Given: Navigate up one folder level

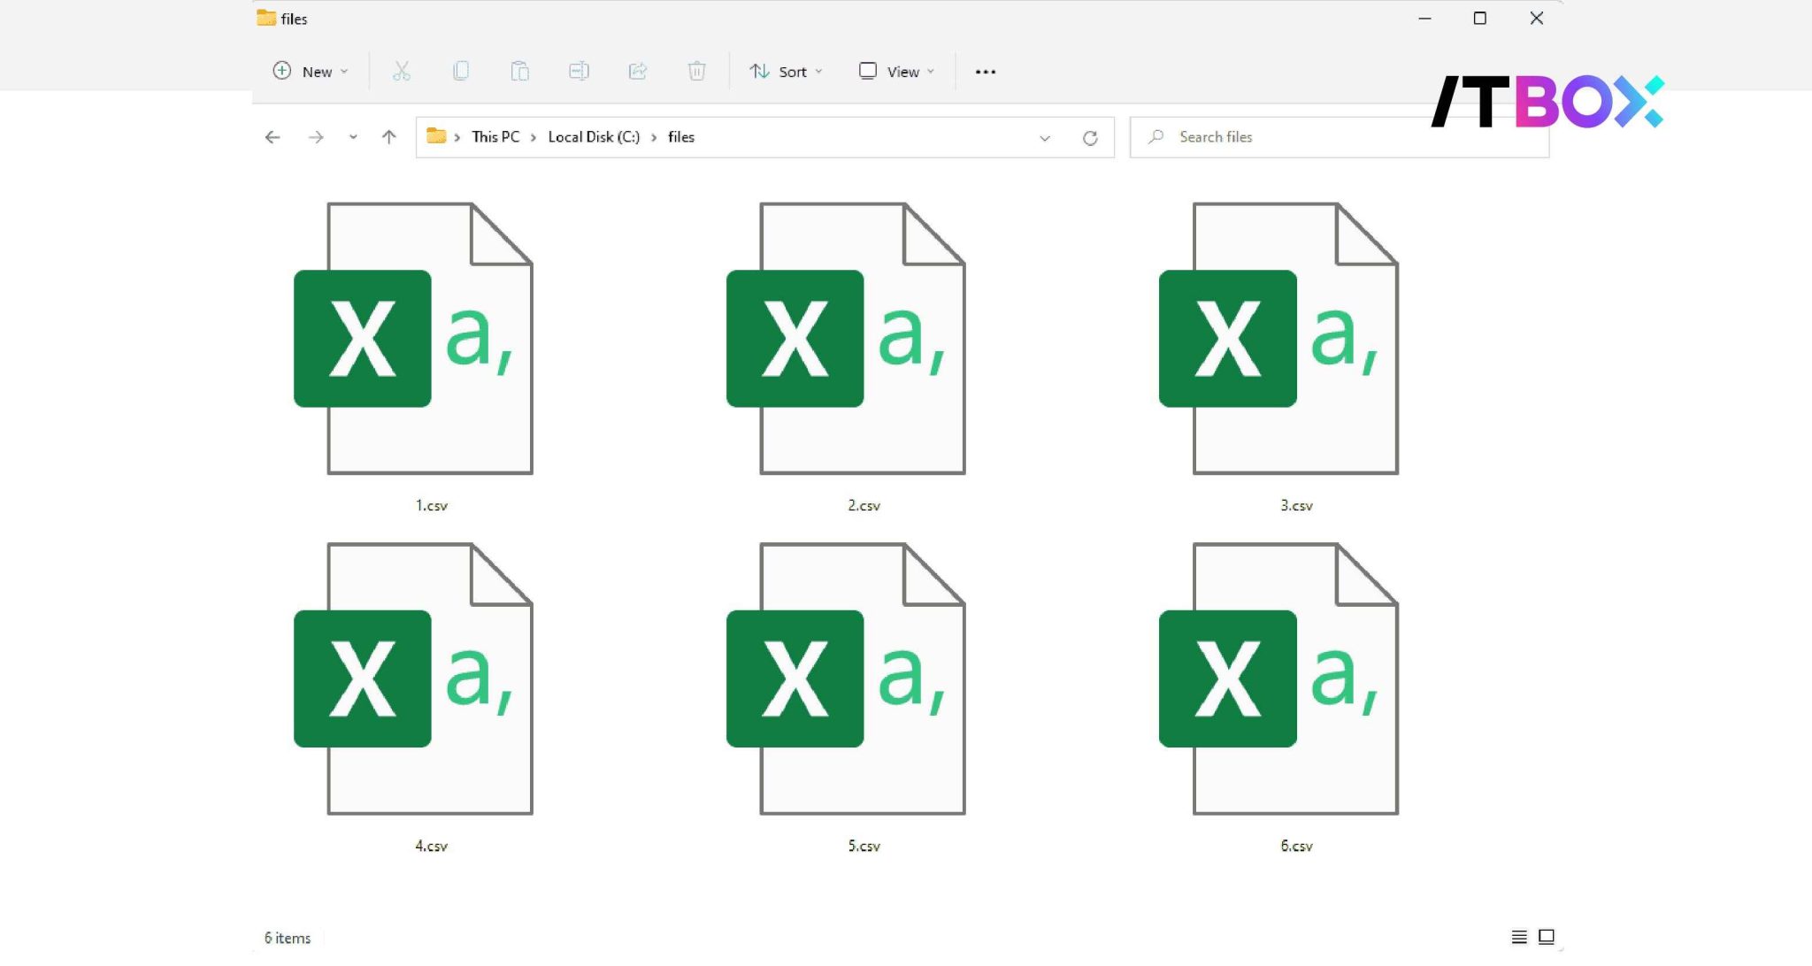Looking at the screenshot, I should (x=388, y=136).
